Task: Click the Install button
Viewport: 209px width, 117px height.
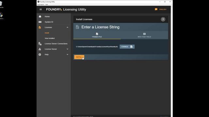Action: tap(79, 57)
